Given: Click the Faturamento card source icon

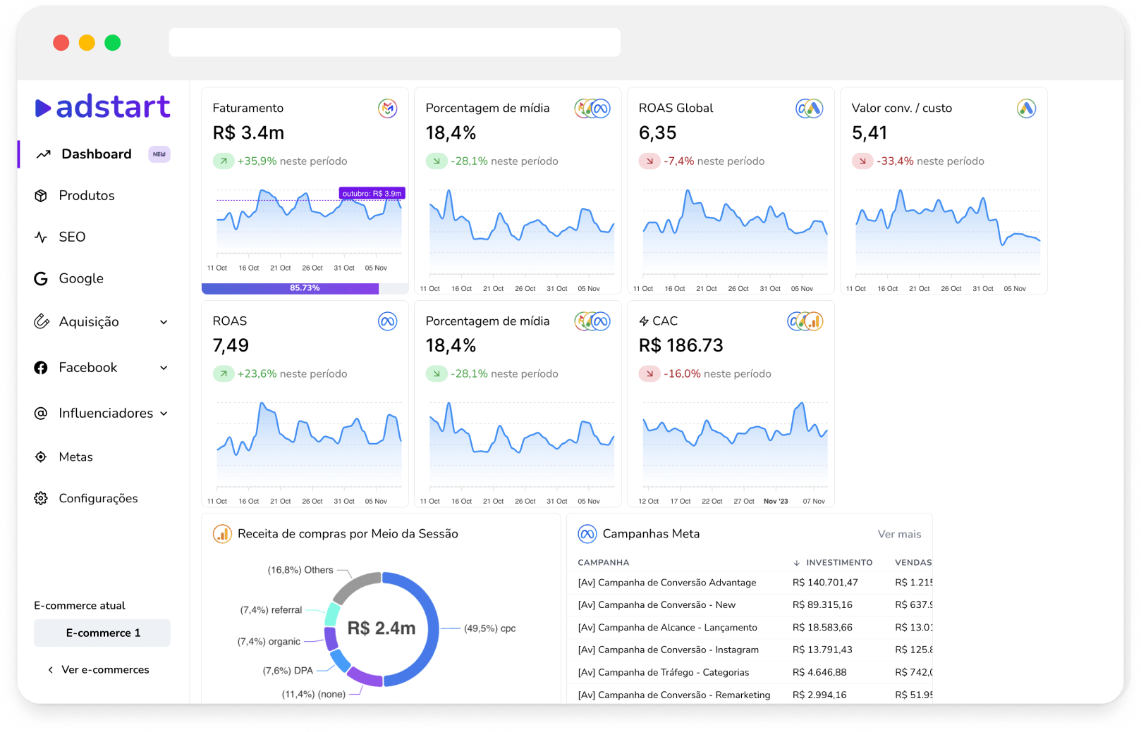Looking at the screenshot, I should coord(388,108).
